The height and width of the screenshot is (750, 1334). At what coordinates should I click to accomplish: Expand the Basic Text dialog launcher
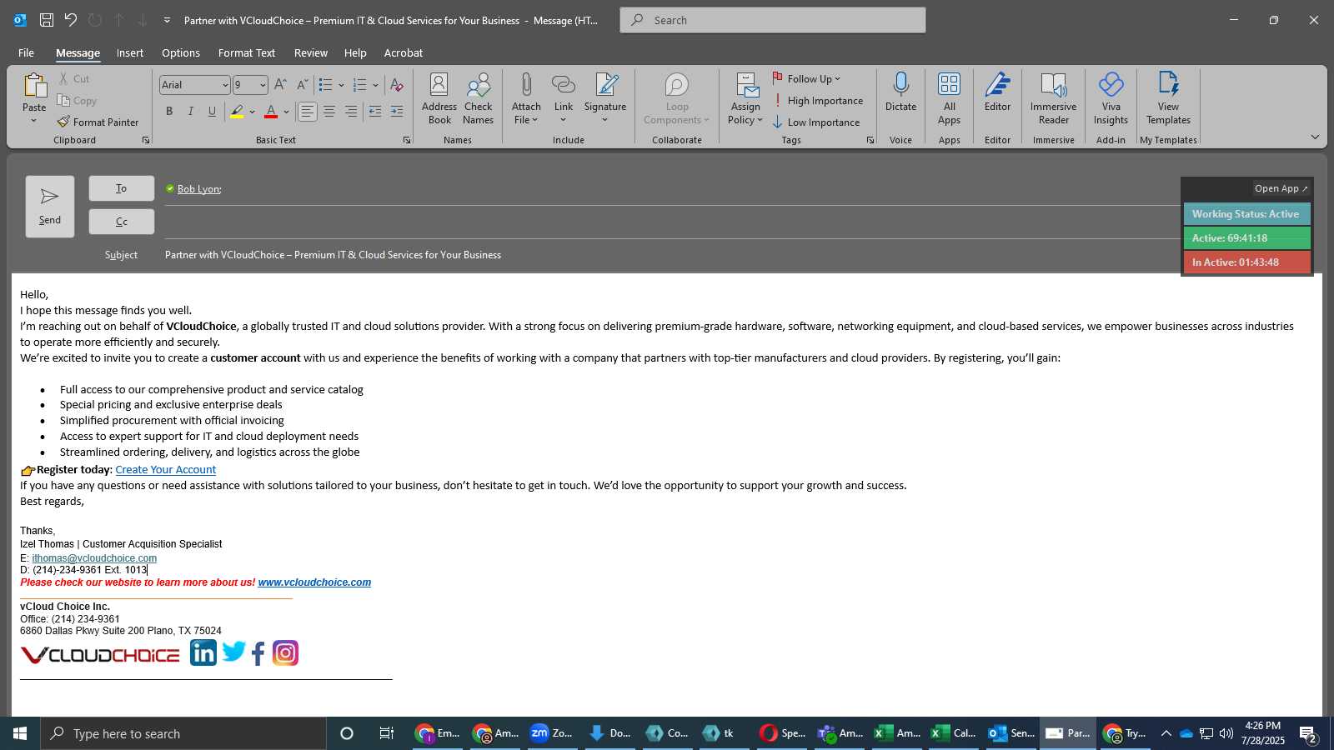(x=407, y=140)
